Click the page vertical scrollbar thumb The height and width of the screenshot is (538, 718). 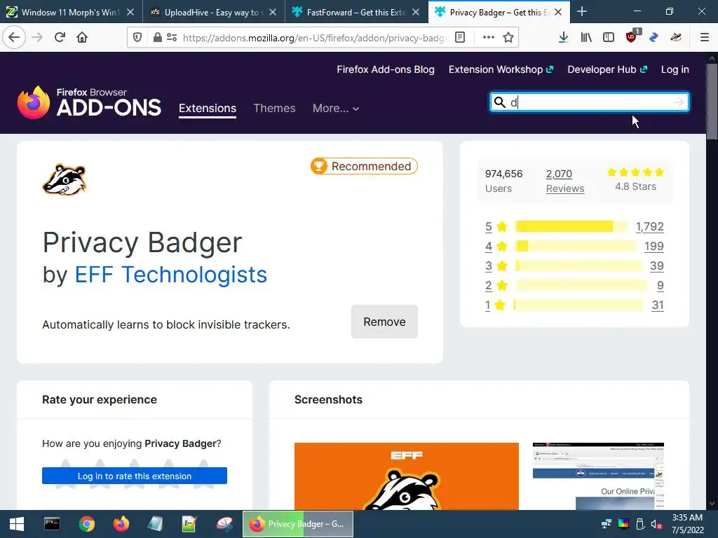click(x=712, y=102)
